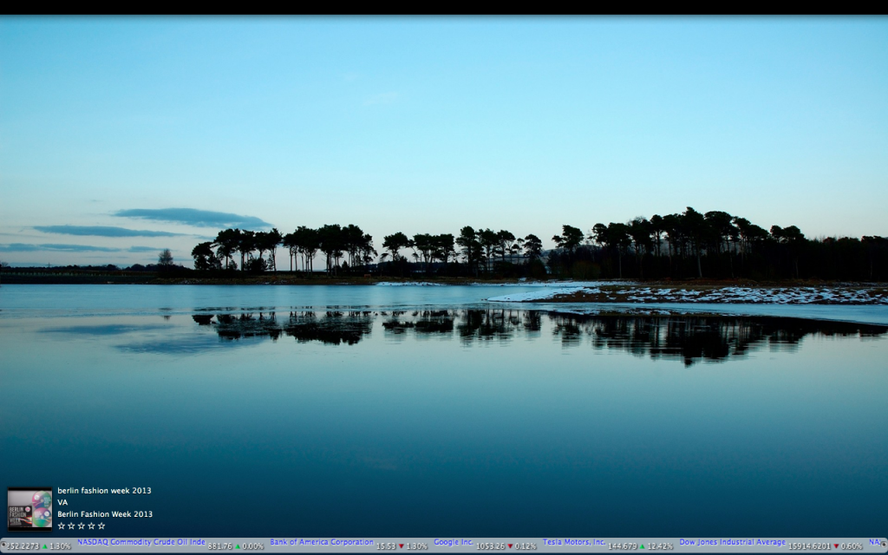Rate the track five stars
The image size is (888, 555).
tap(101, 526)
